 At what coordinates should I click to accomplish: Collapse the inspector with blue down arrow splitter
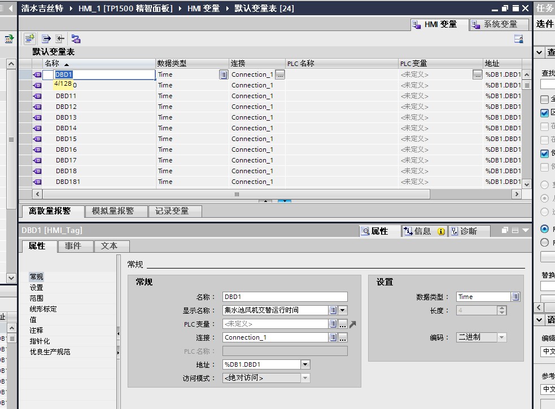284,201
